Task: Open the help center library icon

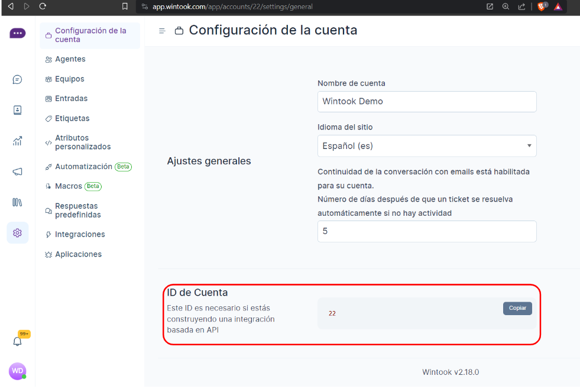Action: click(17, 202)
